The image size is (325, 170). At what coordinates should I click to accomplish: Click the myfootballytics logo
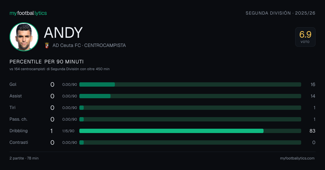point(28,13)
